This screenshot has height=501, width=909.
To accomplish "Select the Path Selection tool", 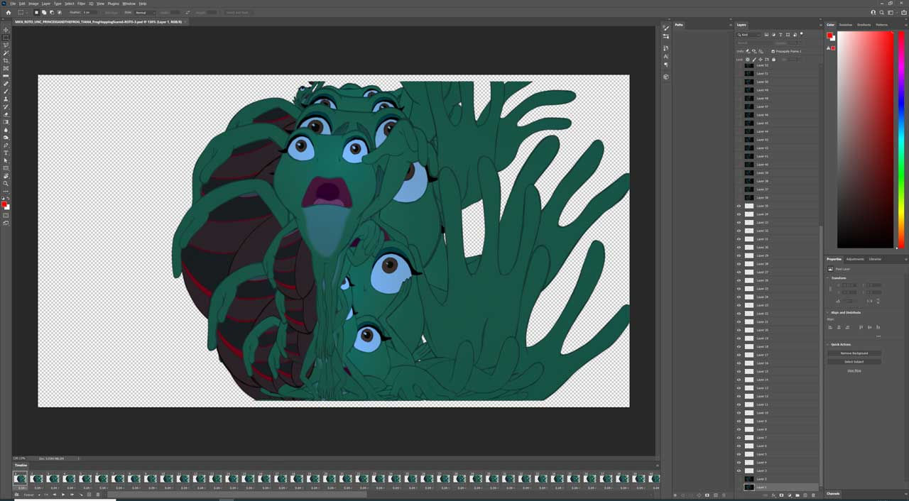I will 6,160.
